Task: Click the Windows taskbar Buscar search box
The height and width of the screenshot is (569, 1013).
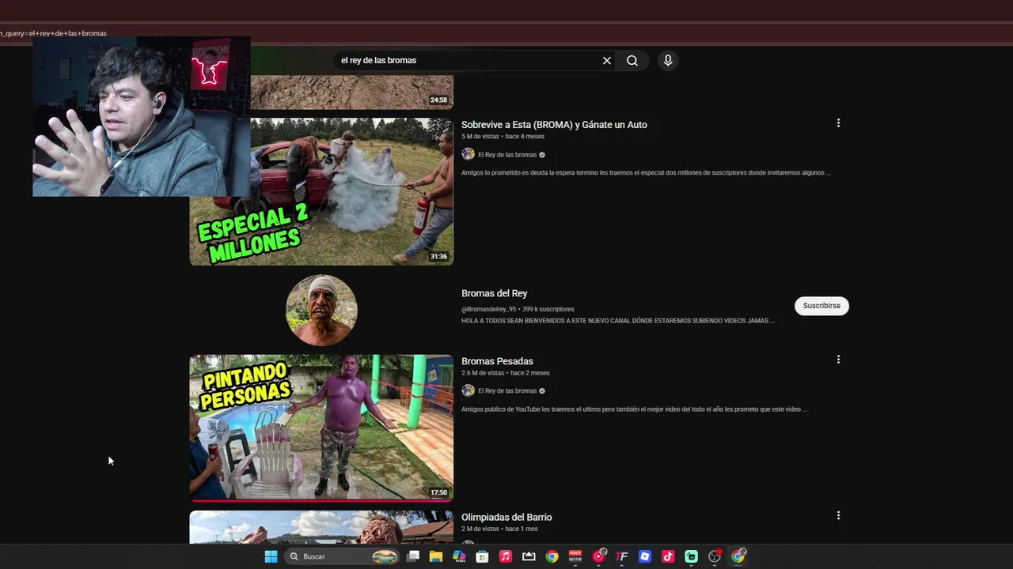Action: (342, 556)
